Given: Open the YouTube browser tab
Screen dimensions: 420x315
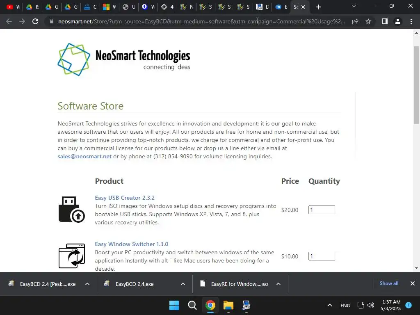Looking at the screenshot, I should click(x=13, y=7).
